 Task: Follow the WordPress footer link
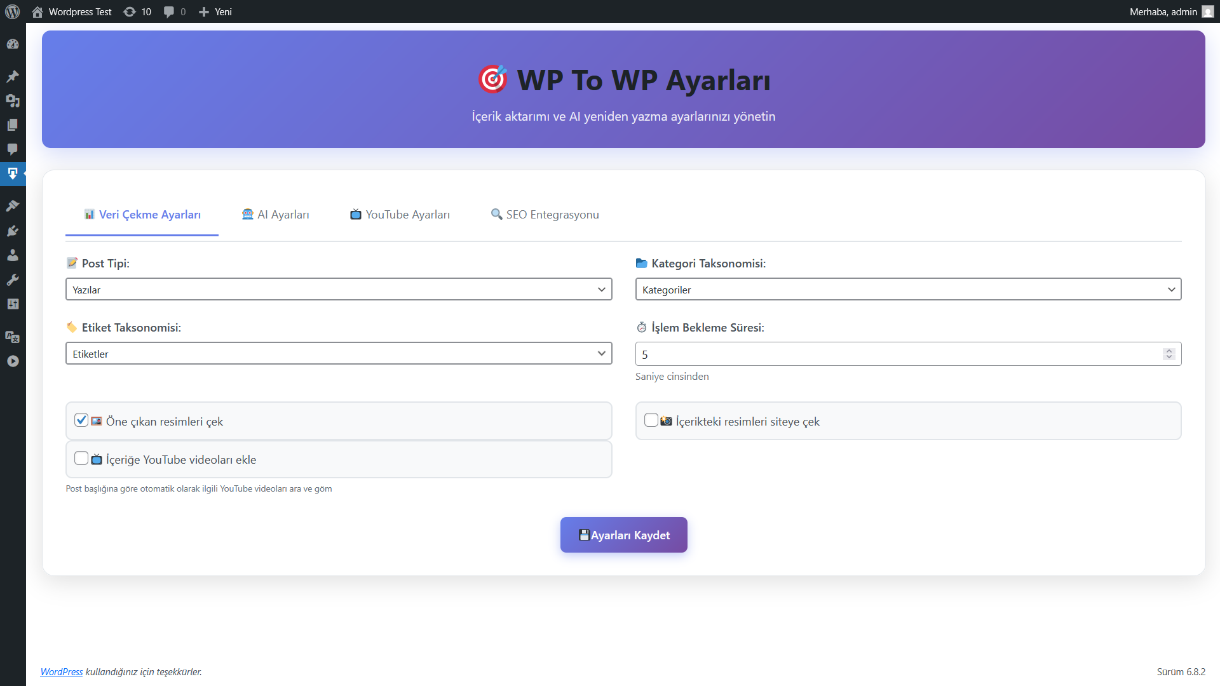point(62,672)
